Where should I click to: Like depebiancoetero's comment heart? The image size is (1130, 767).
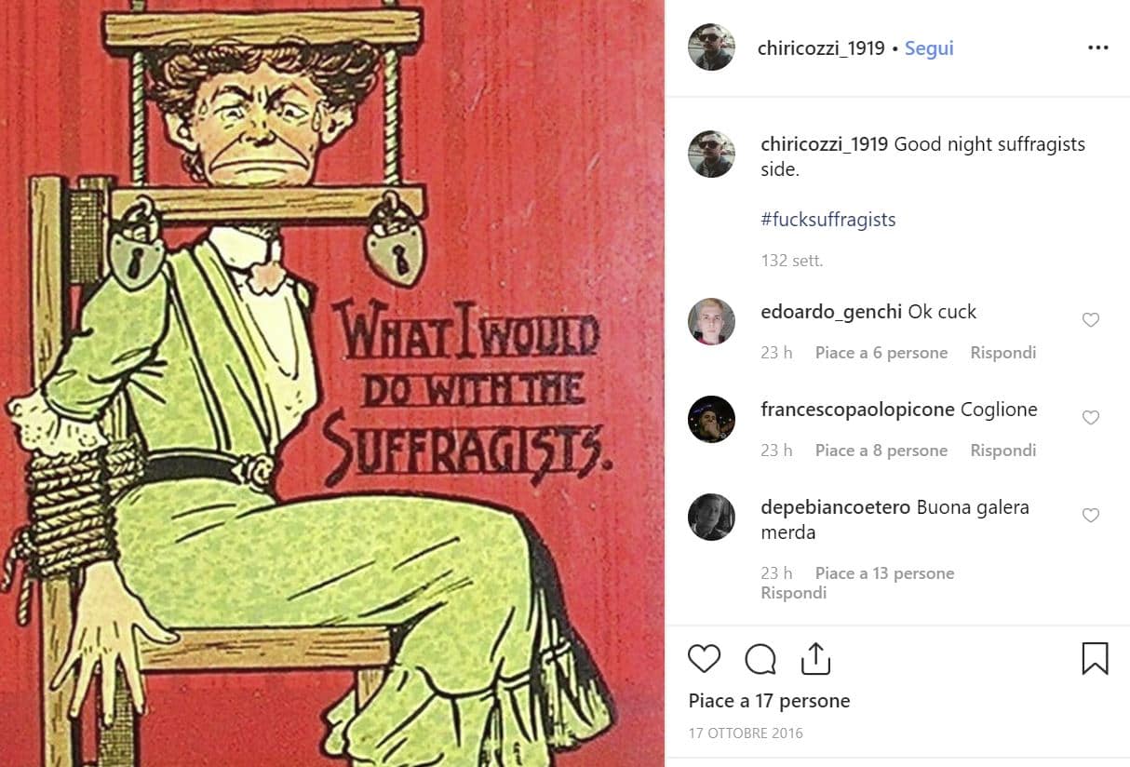coord(1091,516)
